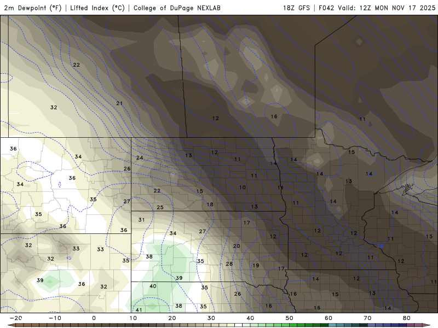Click the bright green segment of color scale
438x328 pixels.
point(293,325)
